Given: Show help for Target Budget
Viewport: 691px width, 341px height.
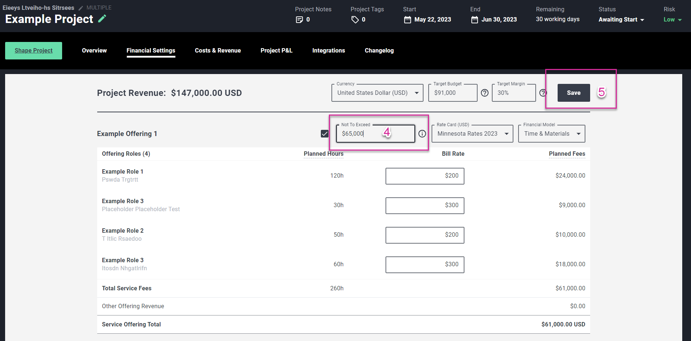Looking at the screenshot, I should click(x=485, y=93).
